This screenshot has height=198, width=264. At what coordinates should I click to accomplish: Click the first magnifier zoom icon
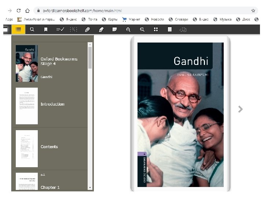point(128,30)
